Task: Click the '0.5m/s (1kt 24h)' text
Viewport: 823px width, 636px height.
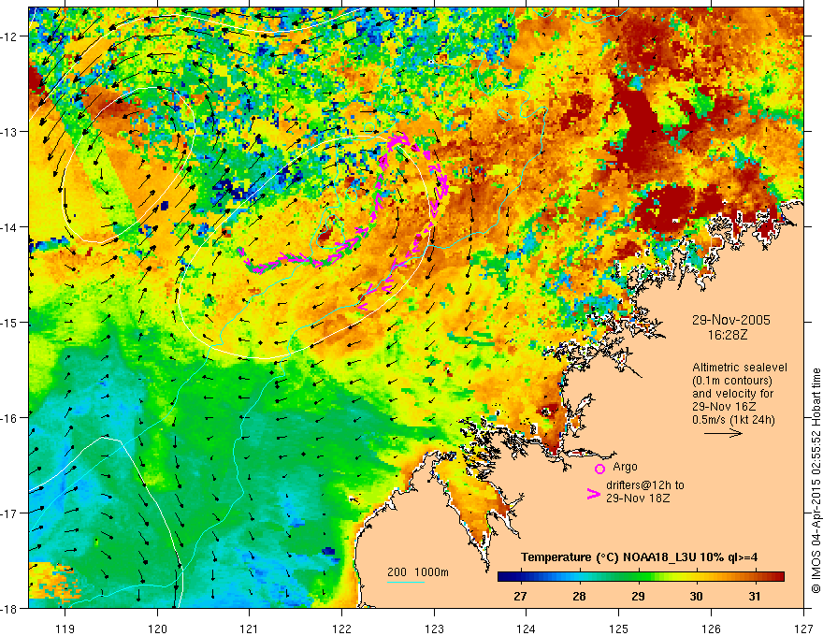Action: 734,420
